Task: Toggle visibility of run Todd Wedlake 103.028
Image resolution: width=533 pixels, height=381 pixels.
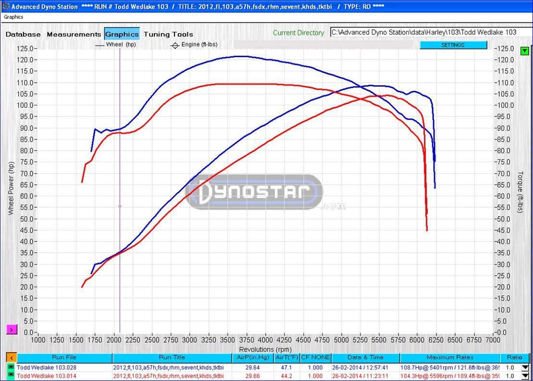Action: click(11, 368)
